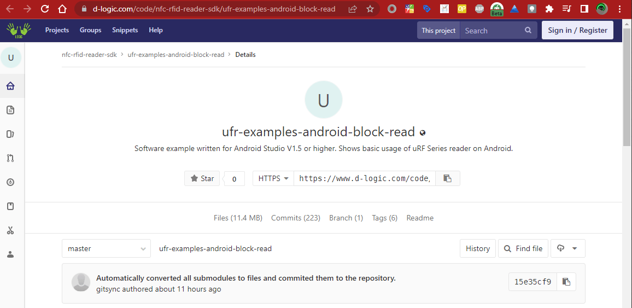632x308 pixels.
Task: Open the Snippets menu item
Action: pyautogui.click(x=125, y=30)
